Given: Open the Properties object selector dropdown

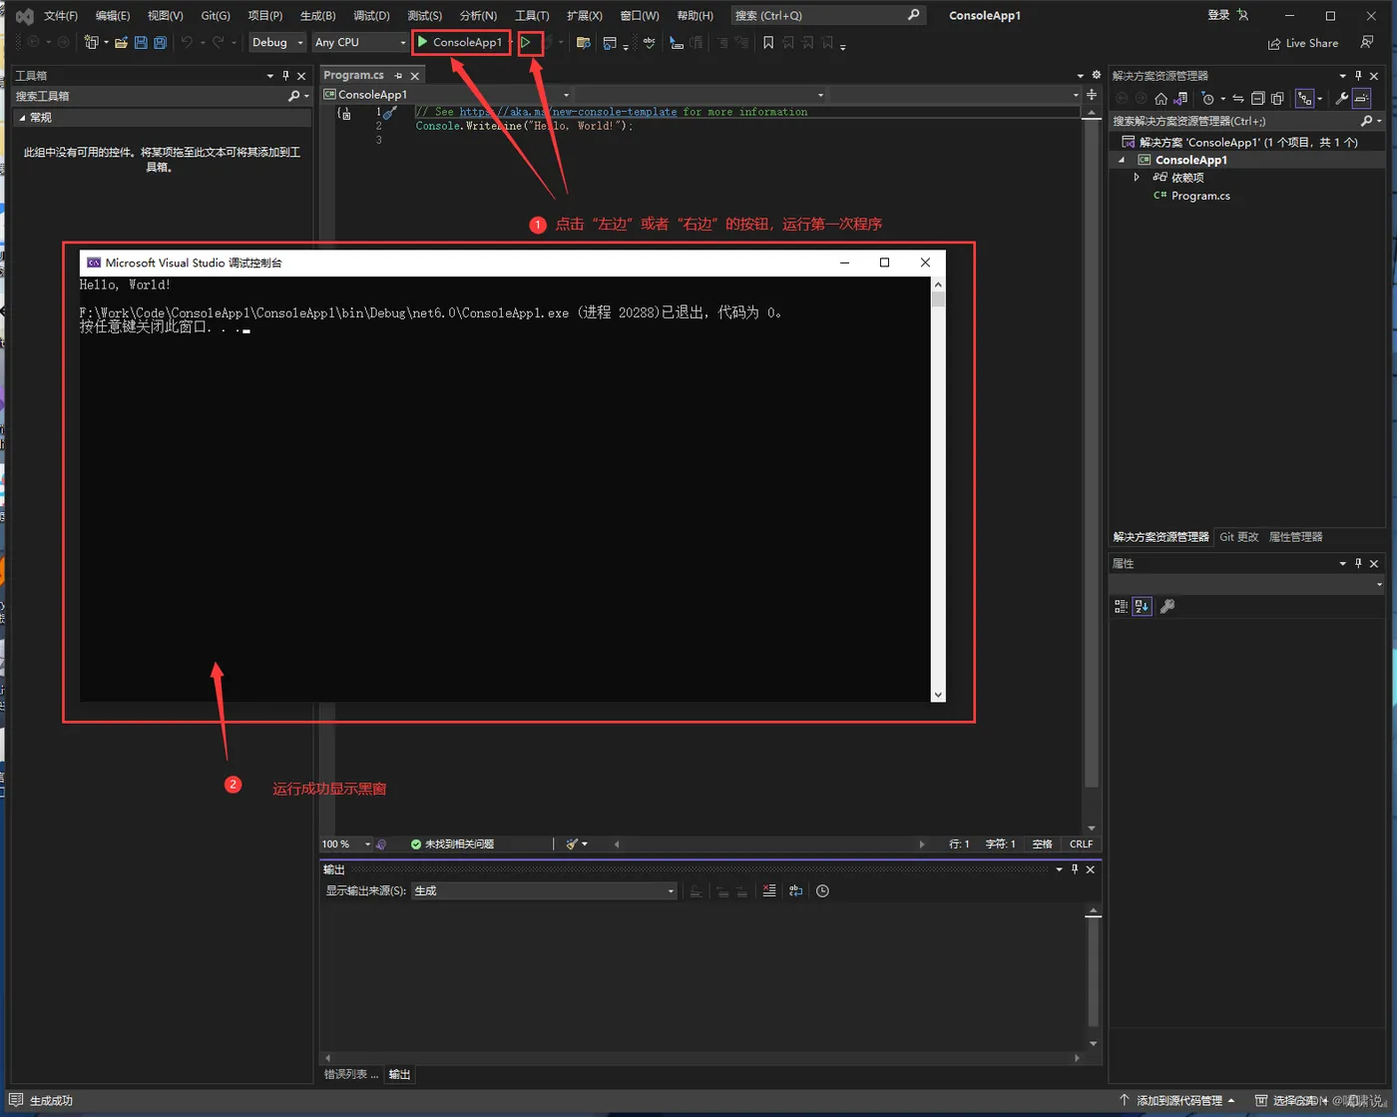Looking at the screenshot, I should click(1247, 585).
